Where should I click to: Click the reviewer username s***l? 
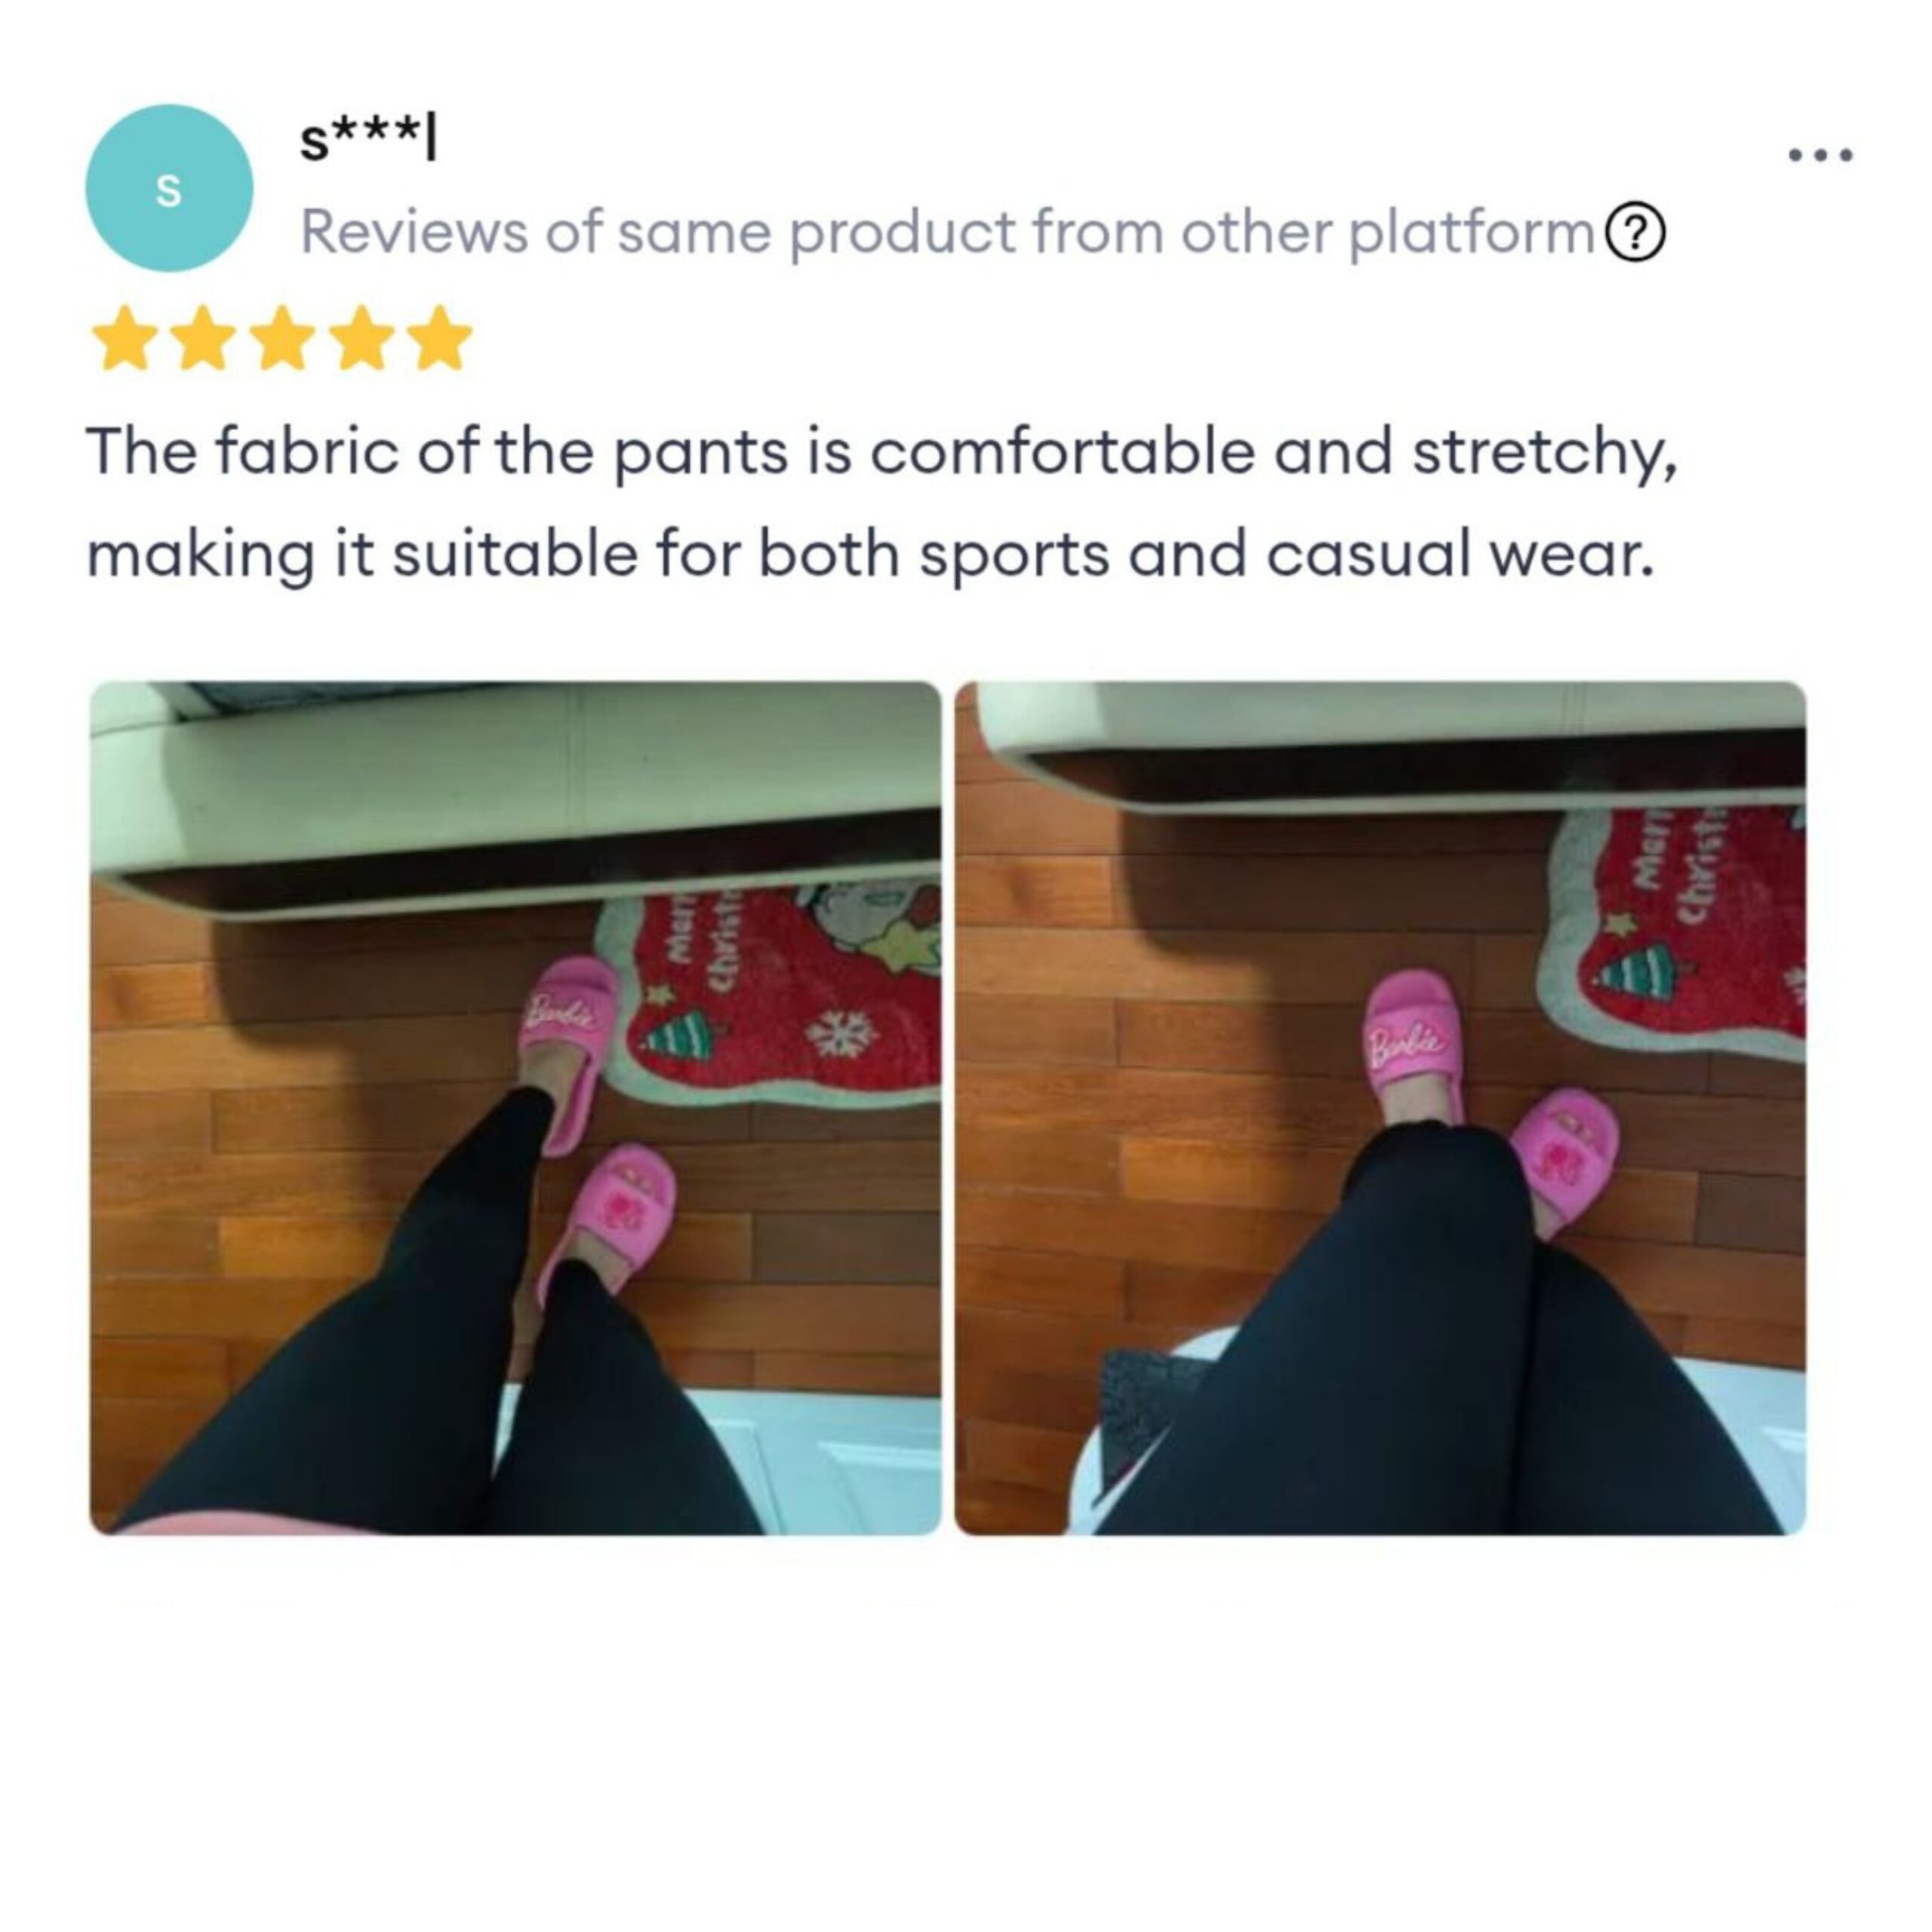369,142
